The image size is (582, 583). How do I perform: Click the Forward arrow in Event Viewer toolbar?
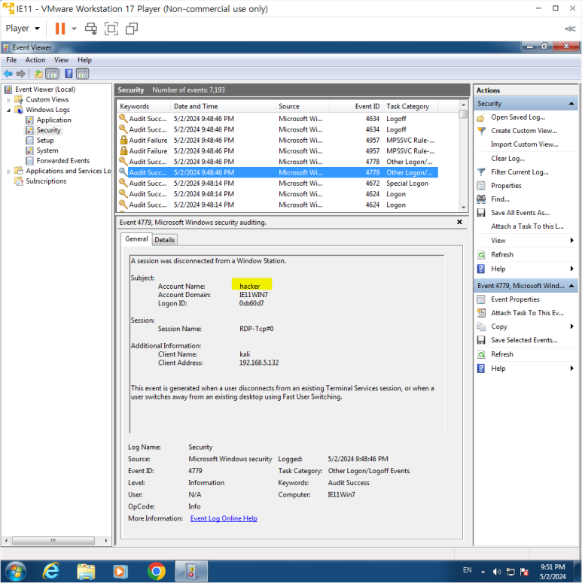tap(21, 74)
